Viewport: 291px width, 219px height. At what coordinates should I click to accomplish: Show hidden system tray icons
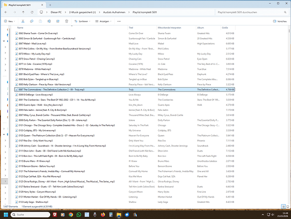[x=263, y=215]
